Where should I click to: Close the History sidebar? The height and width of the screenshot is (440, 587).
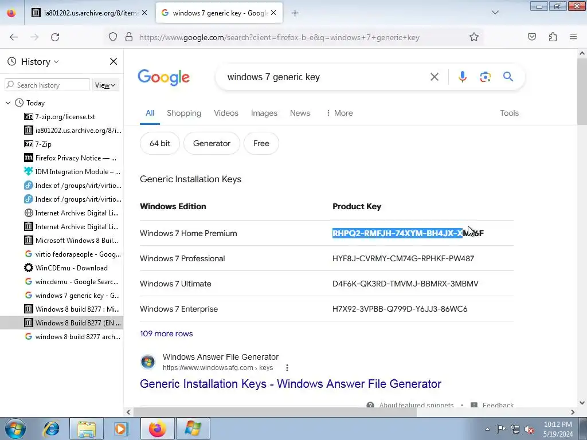coord(114,61)
